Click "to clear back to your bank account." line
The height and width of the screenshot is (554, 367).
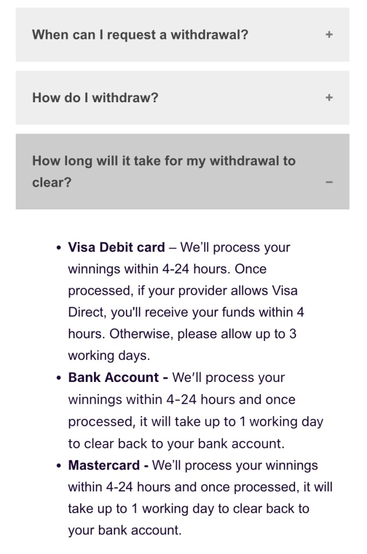(176, 444)
